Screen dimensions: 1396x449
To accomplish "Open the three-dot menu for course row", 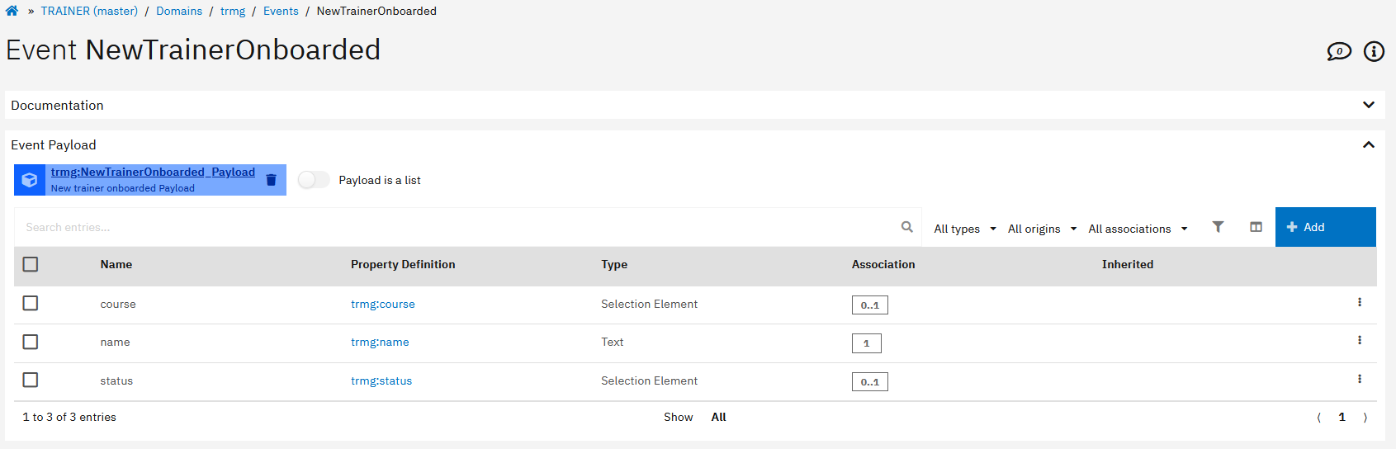I will coord(1359,303).
